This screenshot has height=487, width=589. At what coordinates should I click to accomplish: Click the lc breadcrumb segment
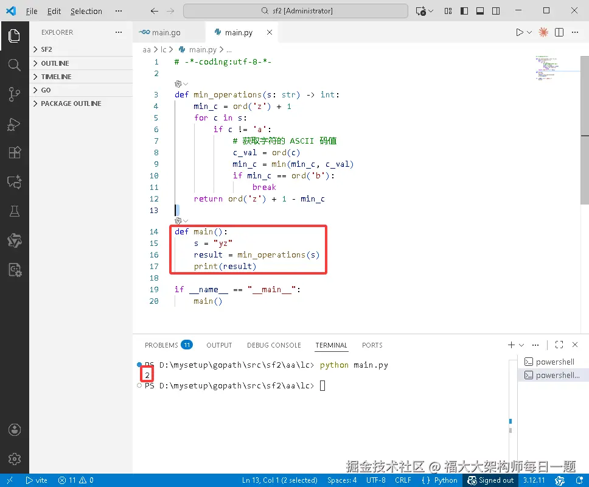point(164,49)
